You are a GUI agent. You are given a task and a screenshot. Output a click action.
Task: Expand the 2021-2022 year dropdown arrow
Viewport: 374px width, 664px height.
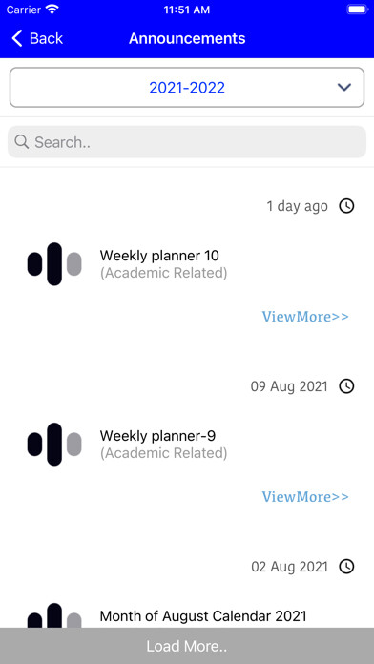coord(344,87)
